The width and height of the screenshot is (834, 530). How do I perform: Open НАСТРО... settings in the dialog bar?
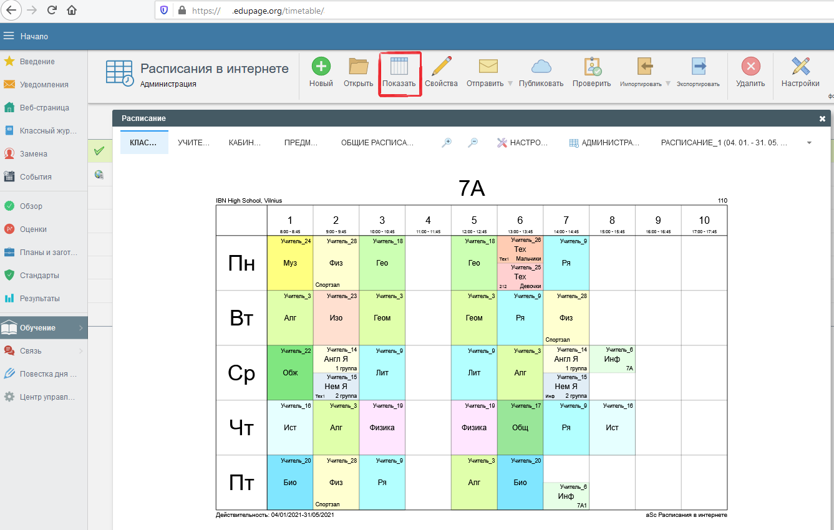[522, 143]
